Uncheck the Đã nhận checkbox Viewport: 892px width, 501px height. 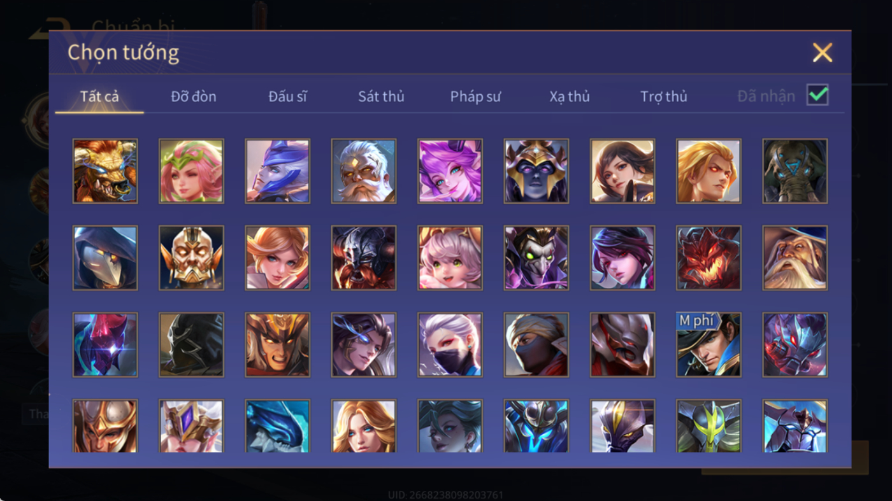[x=817, y=95]
